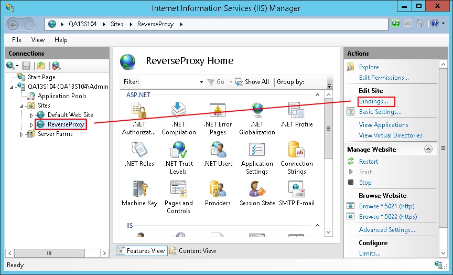Image resolution: width=453 pixels, height=275 pixels.
Task: Open the File menu
Action: pos(16,39)
